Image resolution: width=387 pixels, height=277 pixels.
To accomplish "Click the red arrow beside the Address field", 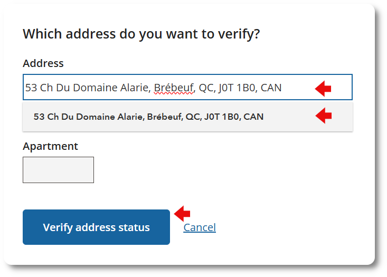I will click(x=323, y=89).
